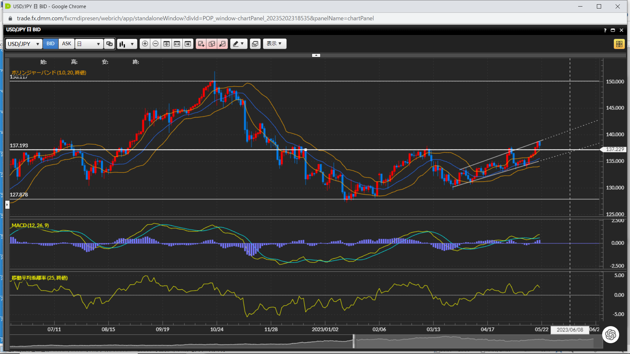Click the scroll to latest bar icon
630x354 pixels.
tap(188, 44)
